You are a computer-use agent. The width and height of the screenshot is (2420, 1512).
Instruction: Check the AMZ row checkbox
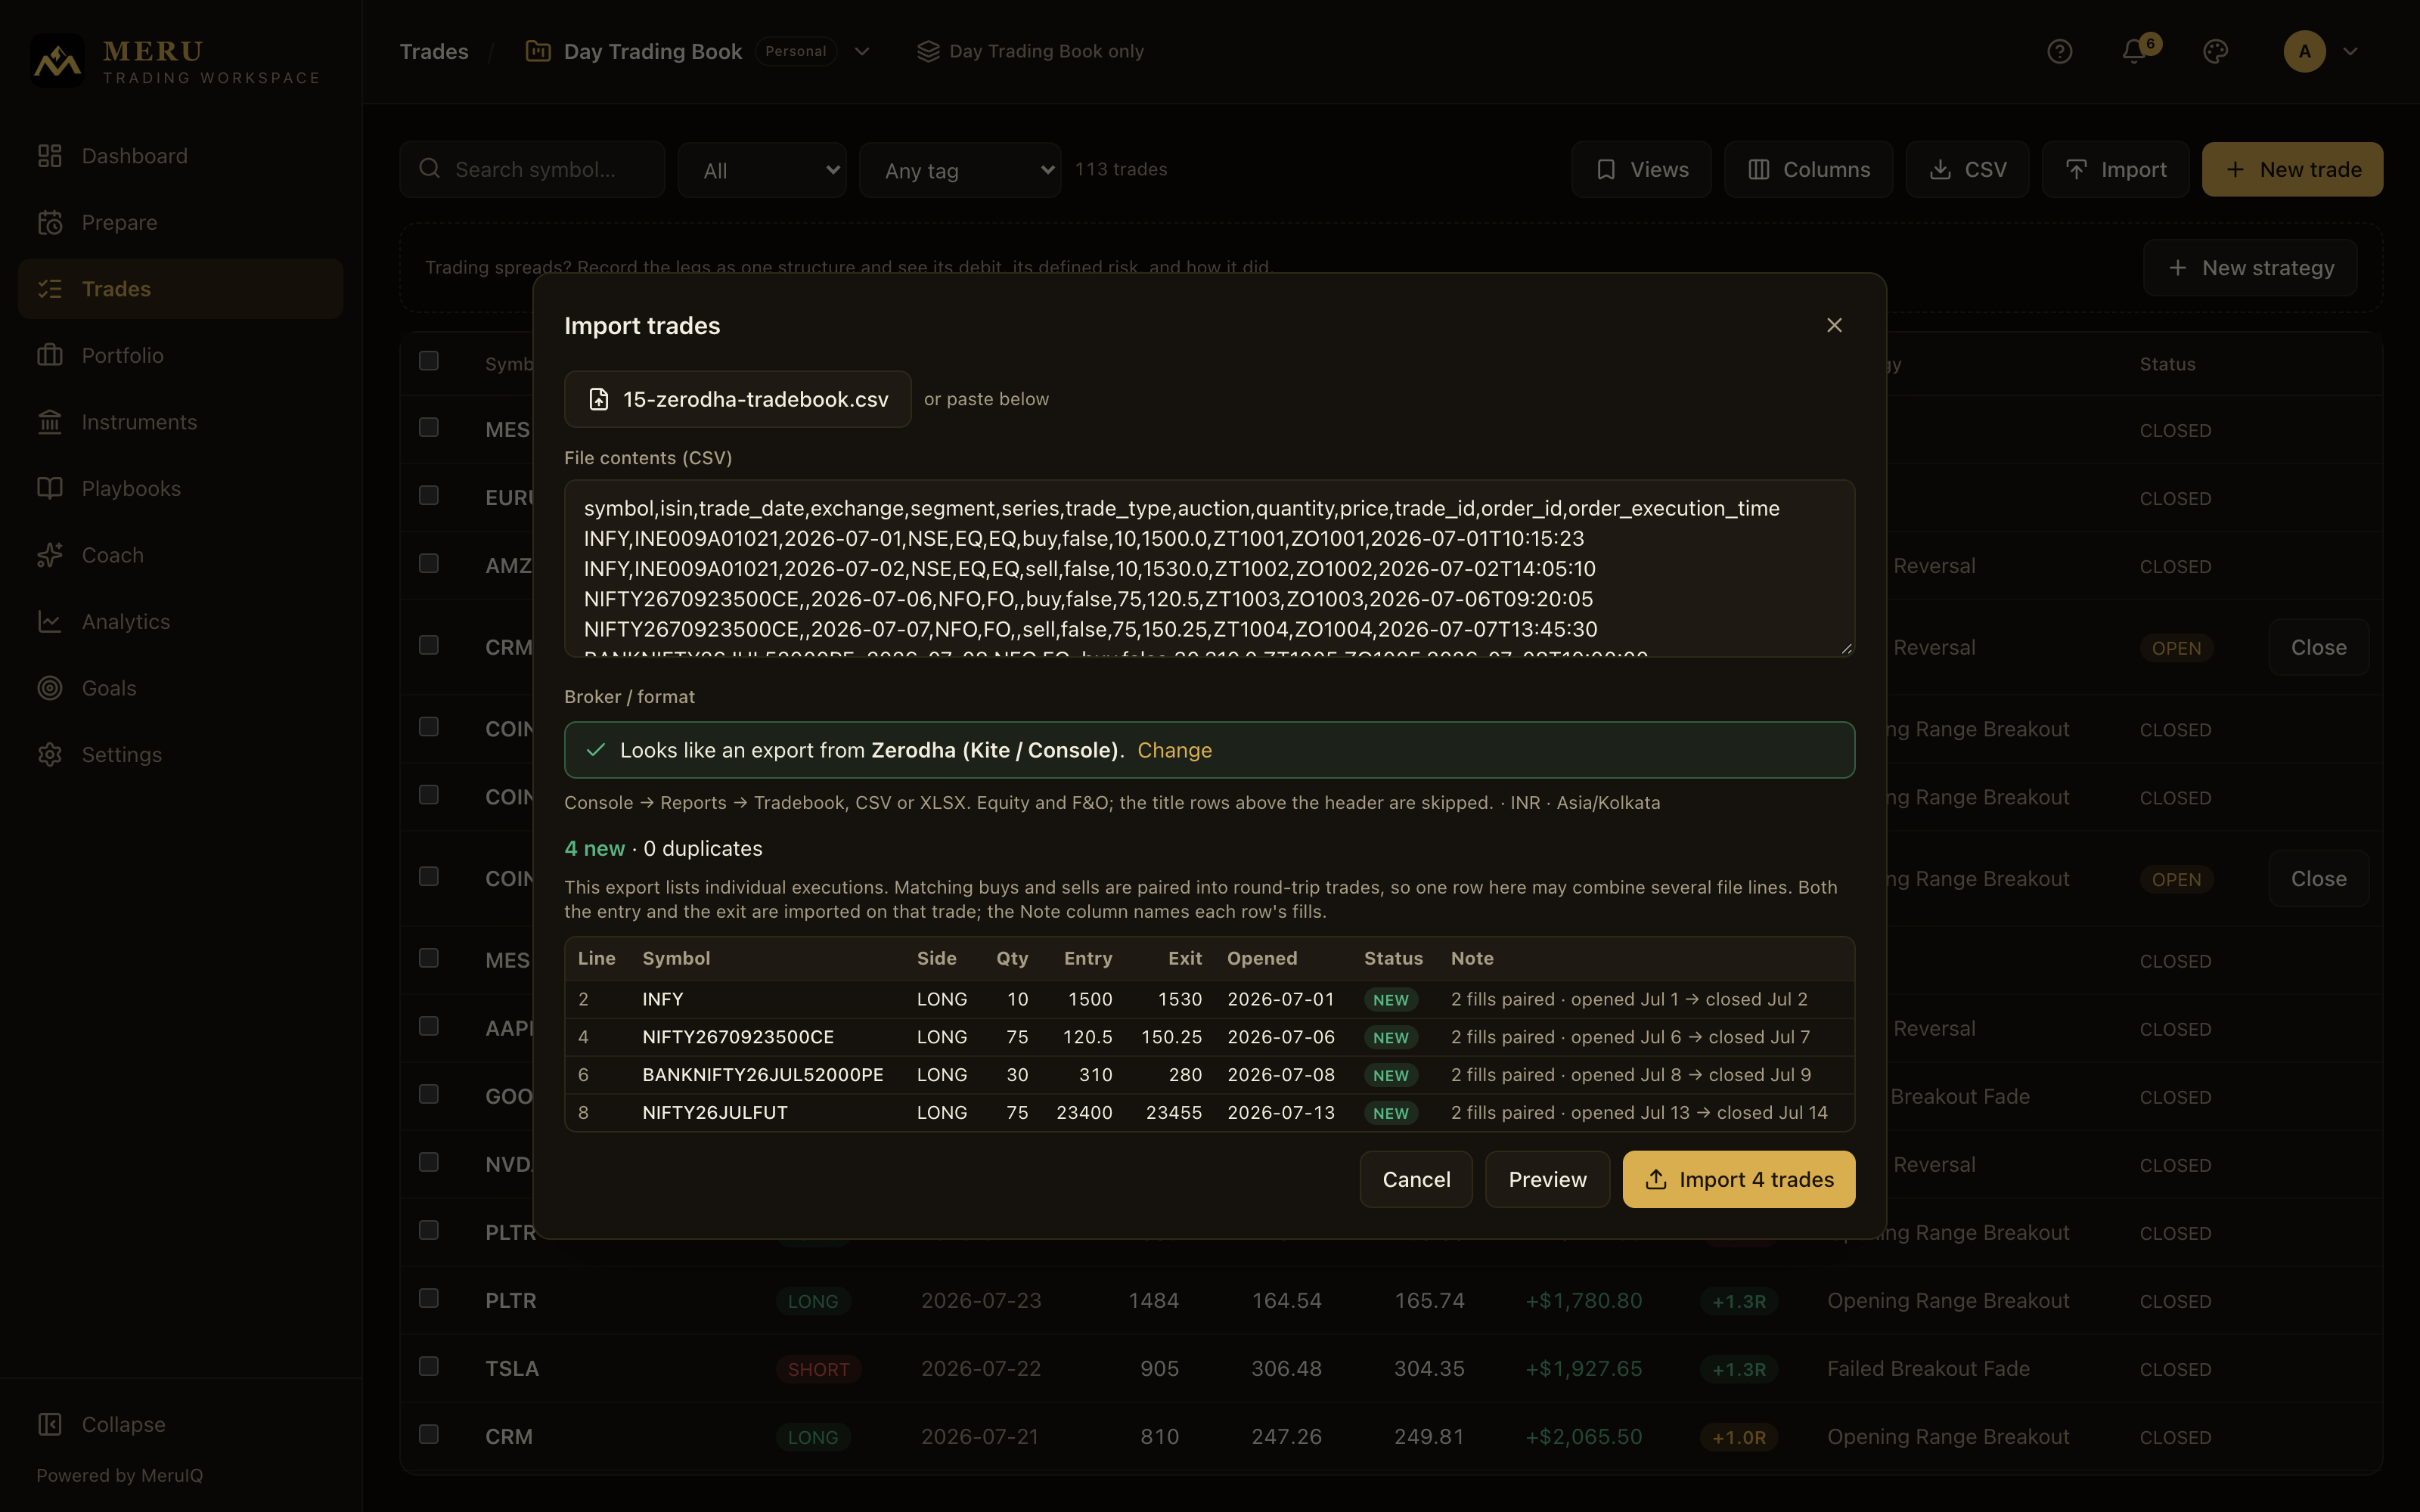pyautogui.click(x=429, y=563)
